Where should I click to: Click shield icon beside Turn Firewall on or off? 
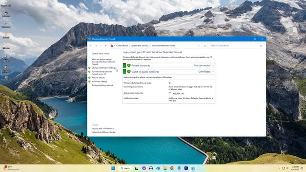click(89, 72)
